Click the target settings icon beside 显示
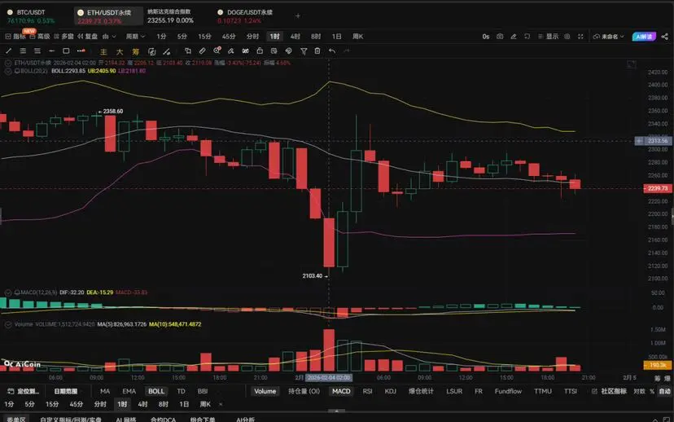The width and height of the screenshot is (674, 422). [x=567, y=37]
